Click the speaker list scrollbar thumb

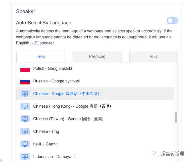[176, 117]
